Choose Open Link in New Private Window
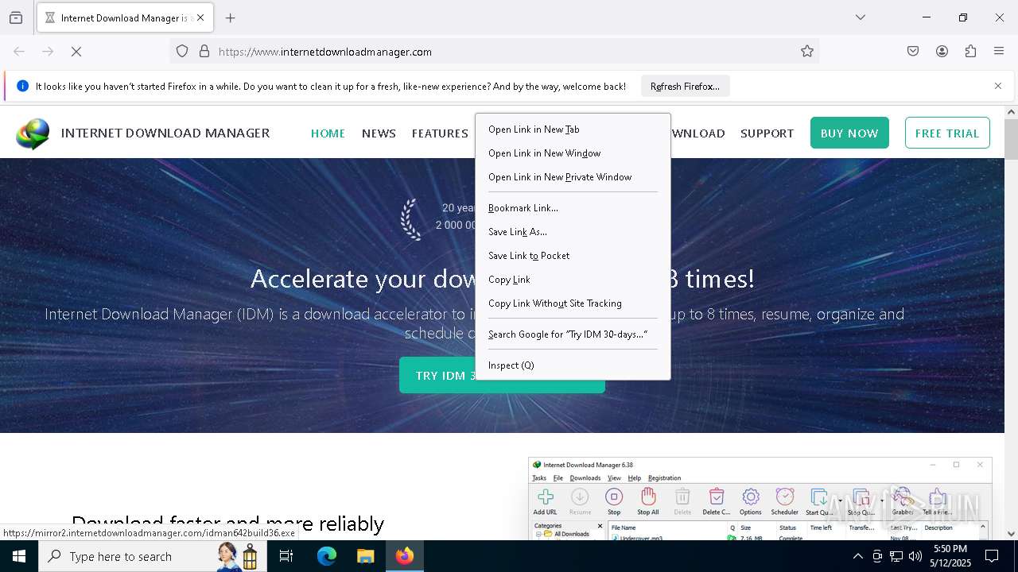1018x572 pixels. pos(573,177)
